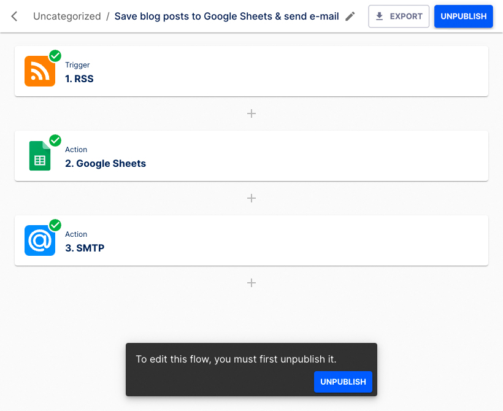Click the pencil icon to rename the flow

(x=350, y=17)
